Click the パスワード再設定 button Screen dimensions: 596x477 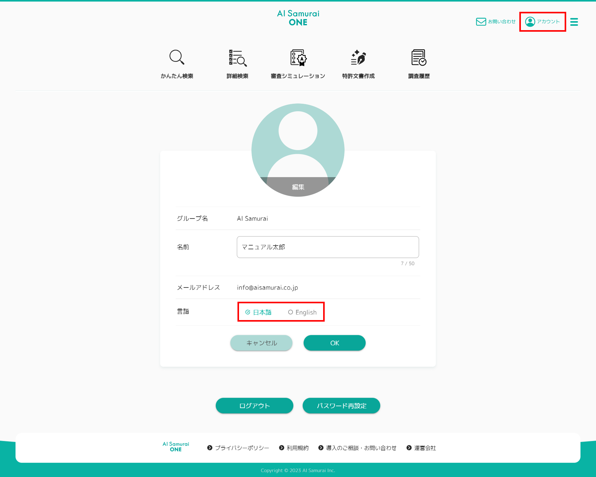pyautogui.click(x=341, y=406)
